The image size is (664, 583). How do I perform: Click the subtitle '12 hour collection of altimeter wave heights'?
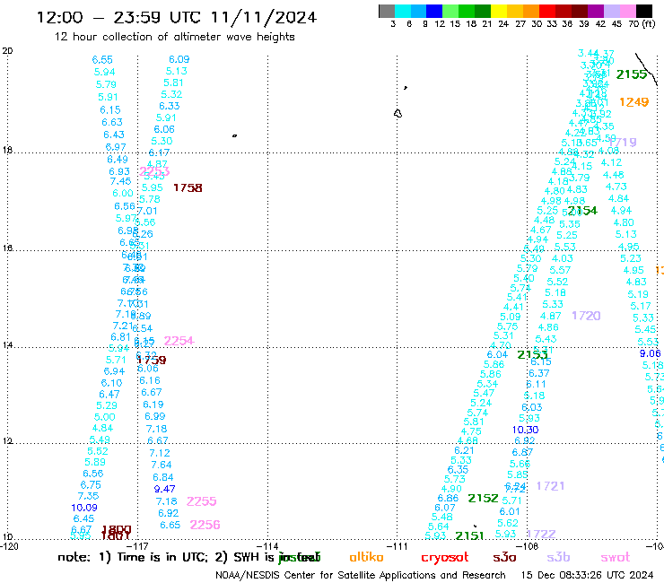(174, 37)
